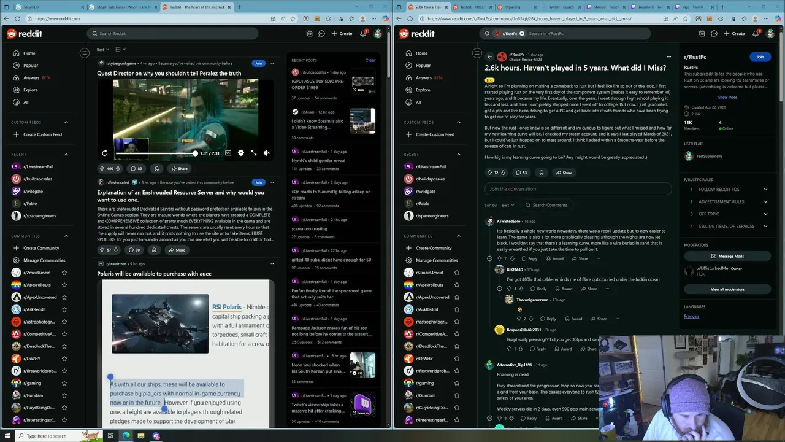This screenshot has width=785, height=442.
Task: Favorite r/DIWHY star in left window sidebar
Action: click(64, 359)
